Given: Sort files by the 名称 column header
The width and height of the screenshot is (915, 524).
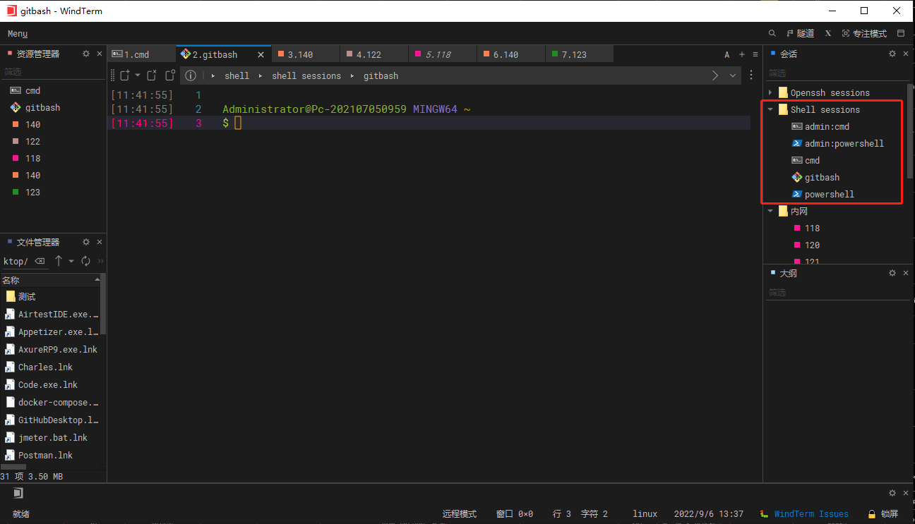Looking at the screenshot, I should click(x=51, y=280).
